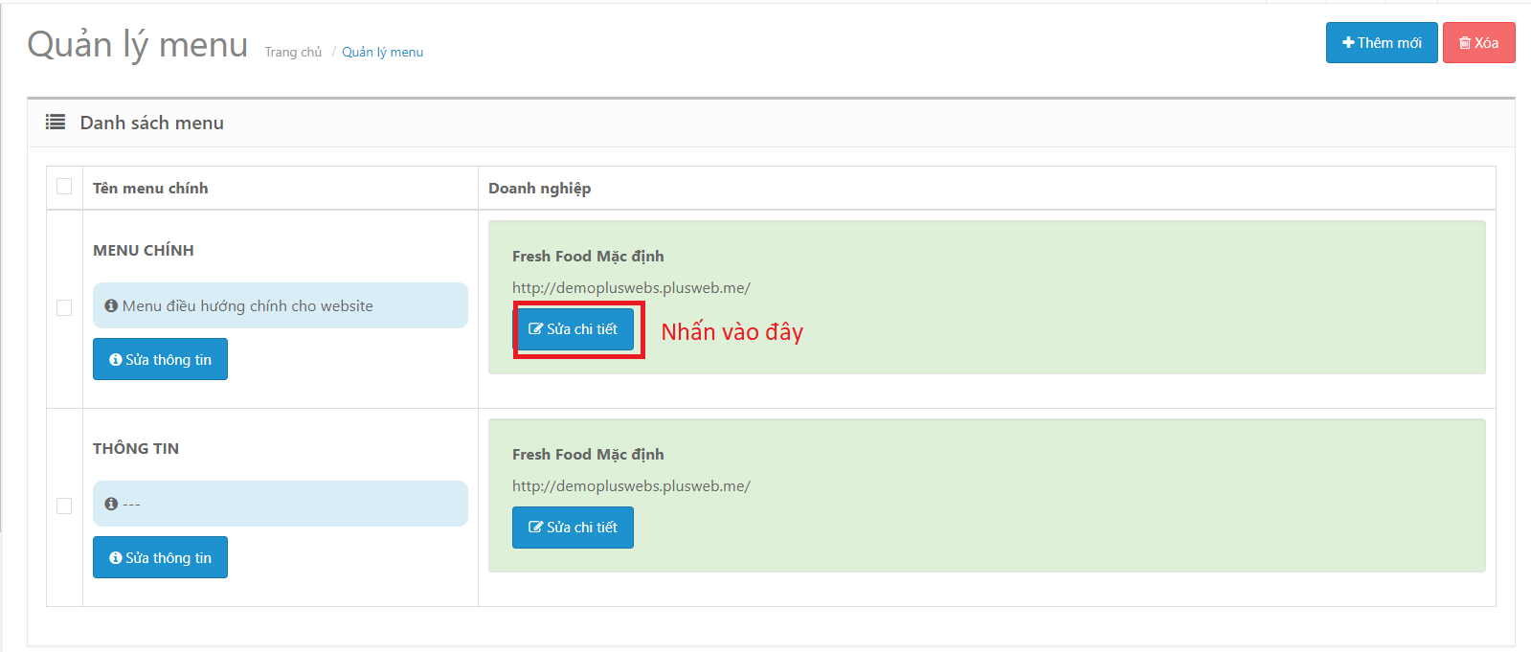The image size is (1531, 652).
Task: Toggle the select-all checkbox in table header
Action: tap(64, 187)
